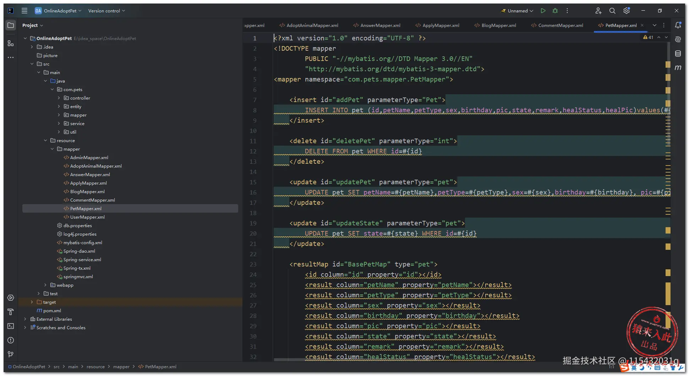Expand the controller package folder
The image size is (689, 376).
[x=59, y=98]
